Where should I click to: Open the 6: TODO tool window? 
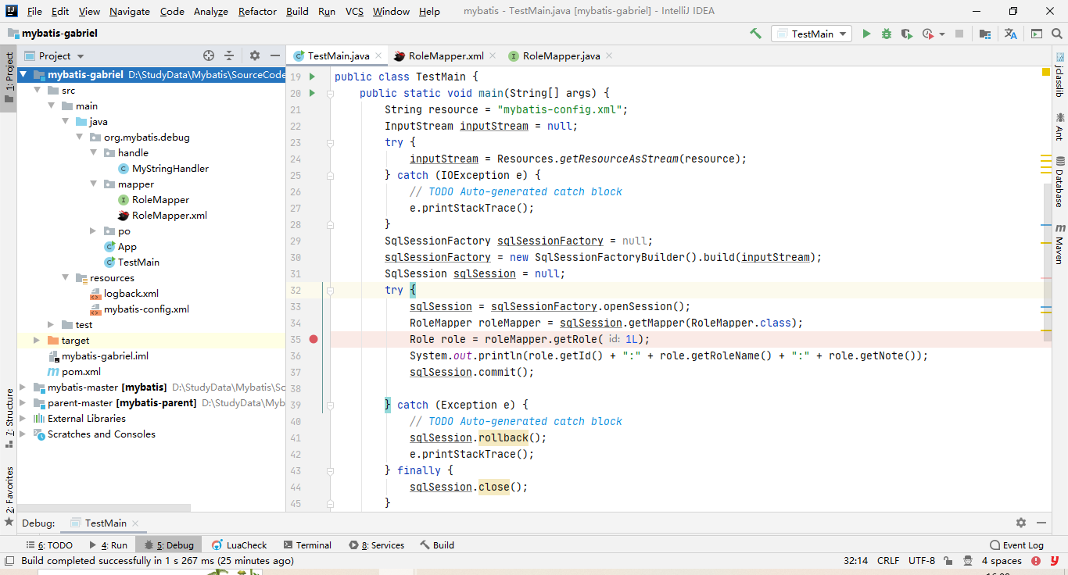49,545
